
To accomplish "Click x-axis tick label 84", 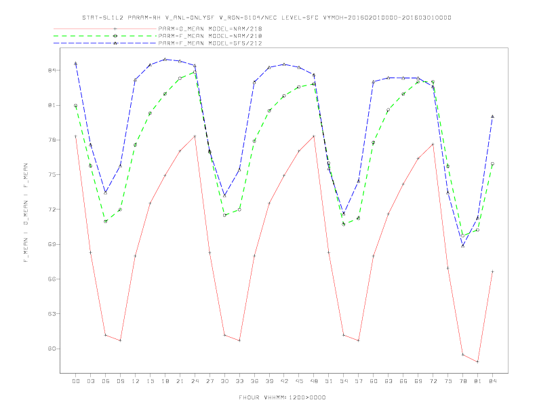I will 492,381.
